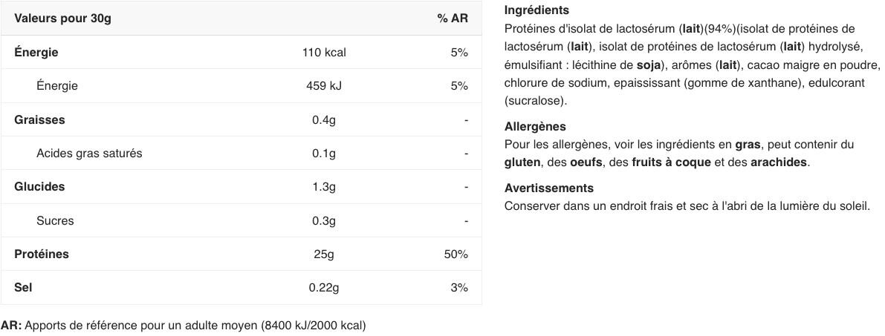Click the Allergènes heading
Screen dimensions: 885x336
[535, 127]
